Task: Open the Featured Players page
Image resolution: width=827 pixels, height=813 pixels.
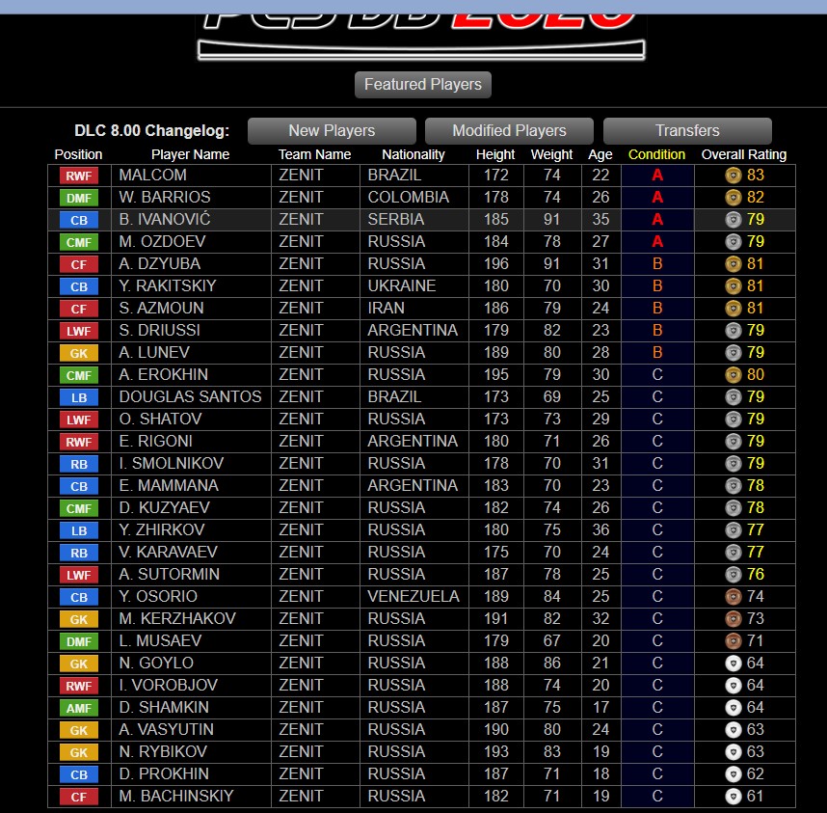Action: 423,85
